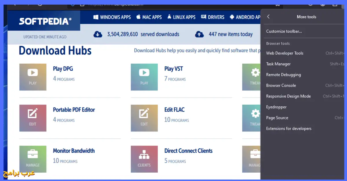The width and height of the screenshot is (347, 181).
Task: Open the Play DPG hub tile icon
Action: [x=33, y=77]
